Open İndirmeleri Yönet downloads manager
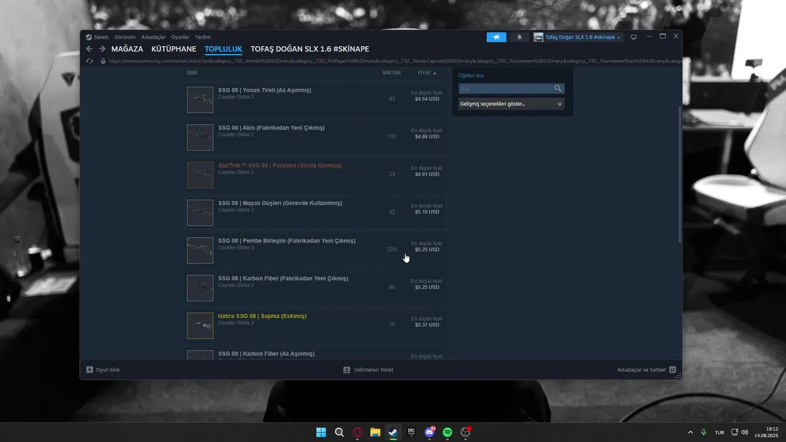 click(368, 370)
